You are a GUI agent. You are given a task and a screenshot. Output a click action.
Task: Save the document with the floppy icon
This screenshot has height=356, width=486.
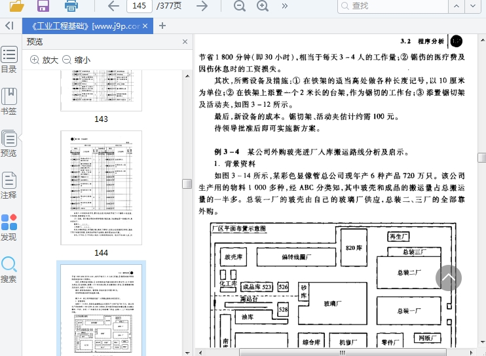(x=43, y=6)
